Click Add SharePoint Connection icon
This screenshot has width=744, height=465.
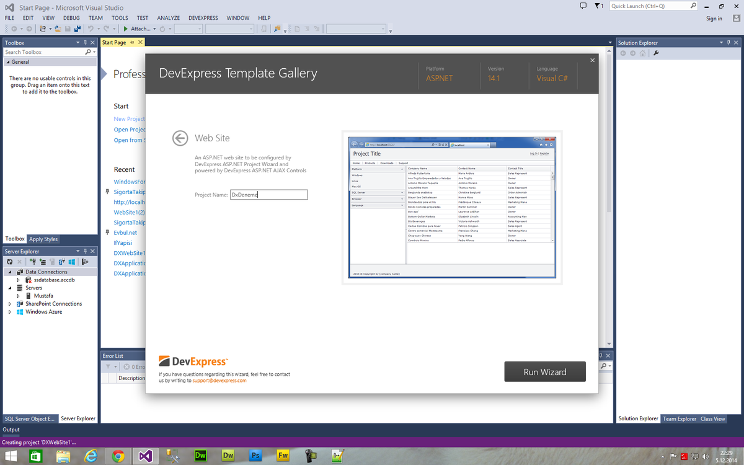pos(62,262)
